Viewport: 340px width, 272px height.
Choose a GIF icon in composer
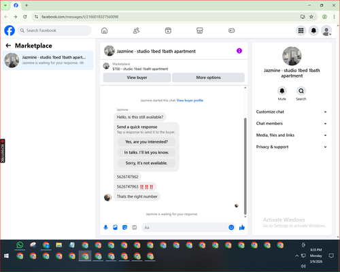coord(134,227)
